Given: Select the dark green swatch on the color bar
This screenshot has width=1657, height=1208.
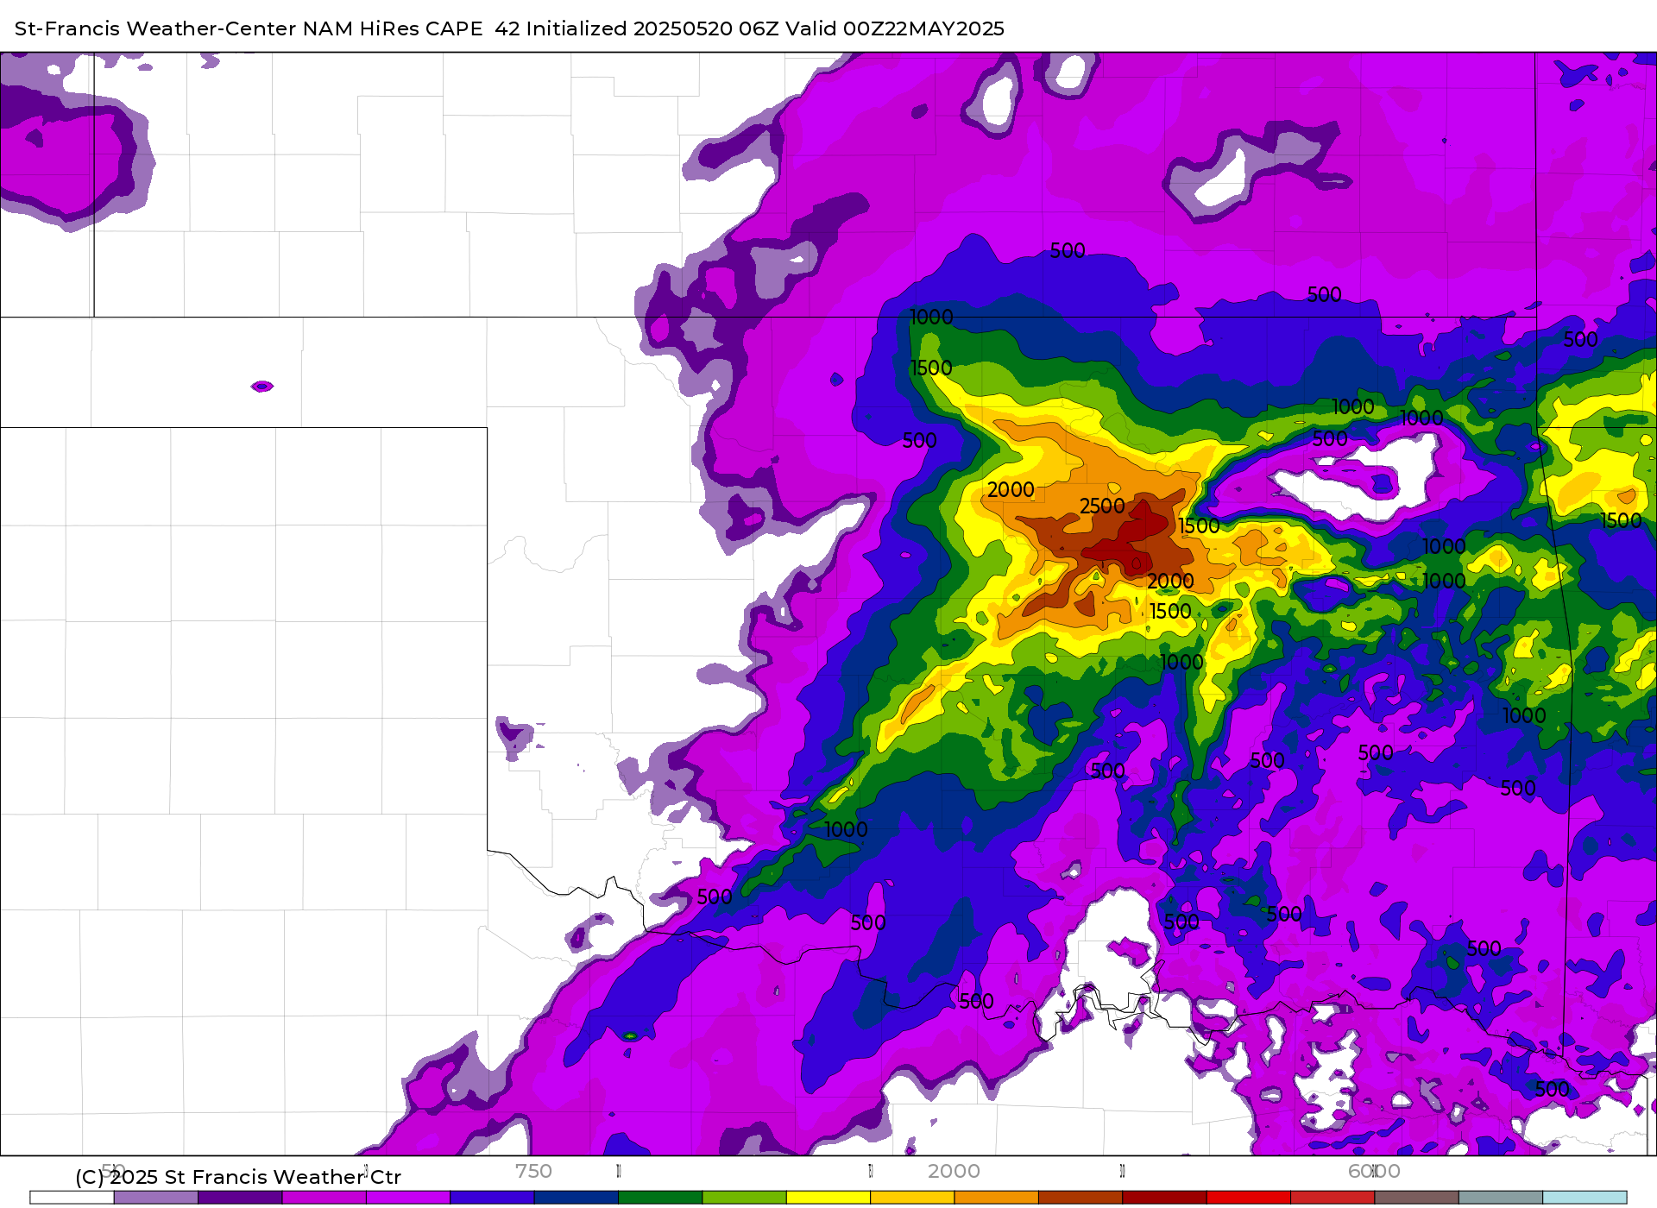Looking at the screenshot, I should tap(660, 1198).
